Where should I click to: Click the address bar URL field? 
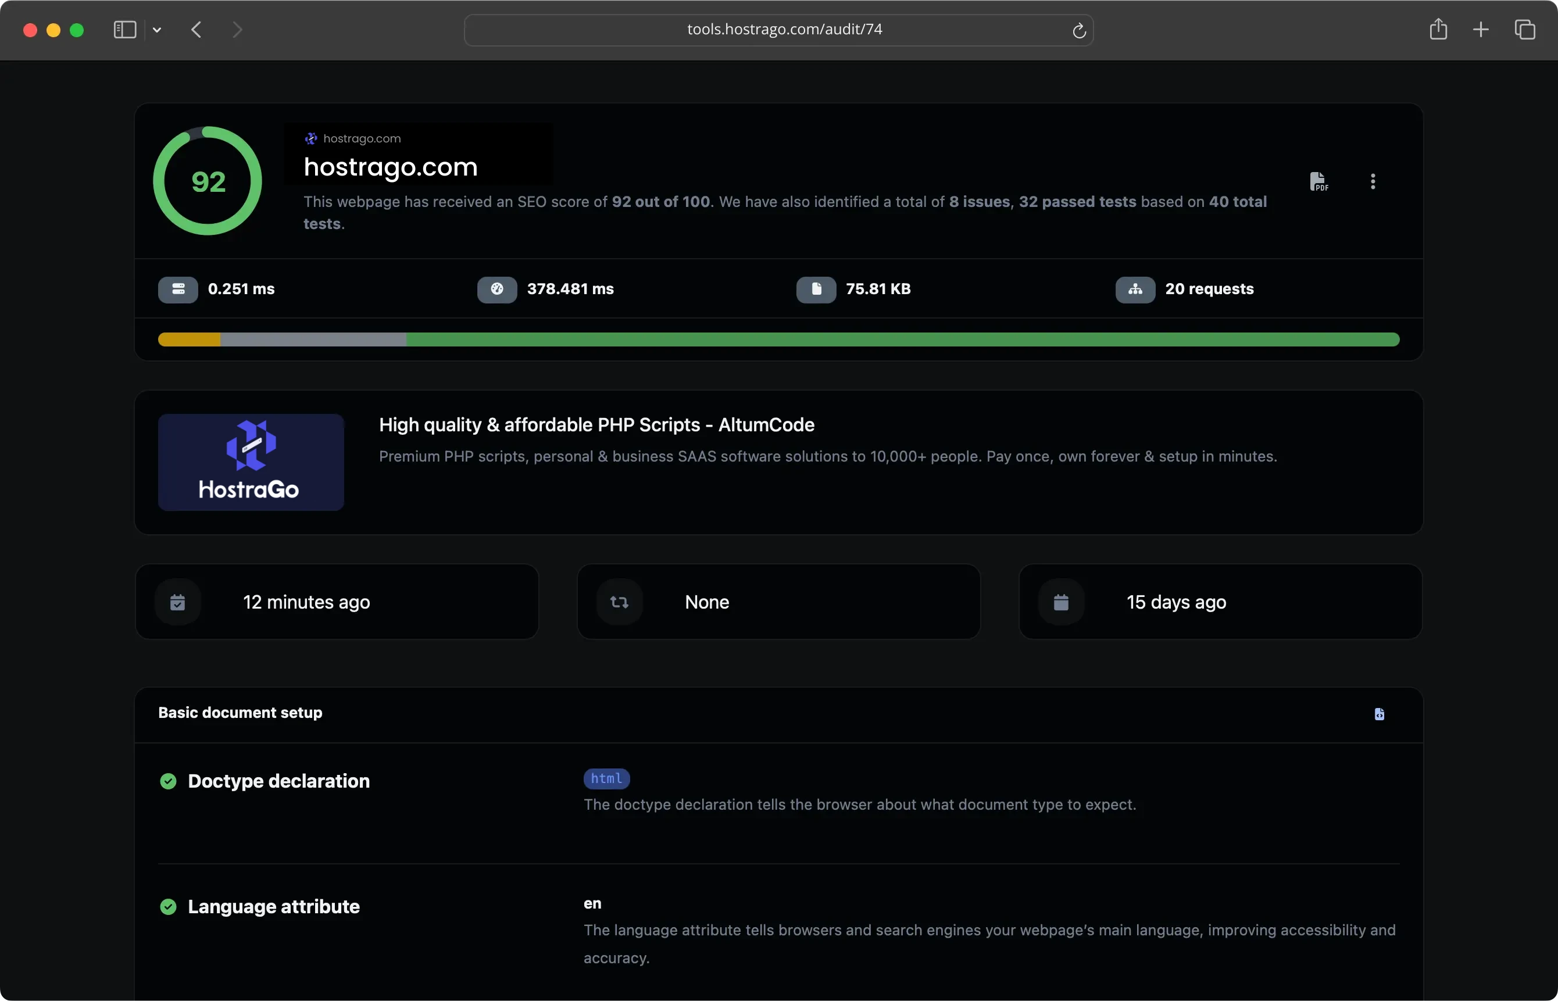[778, 30]
